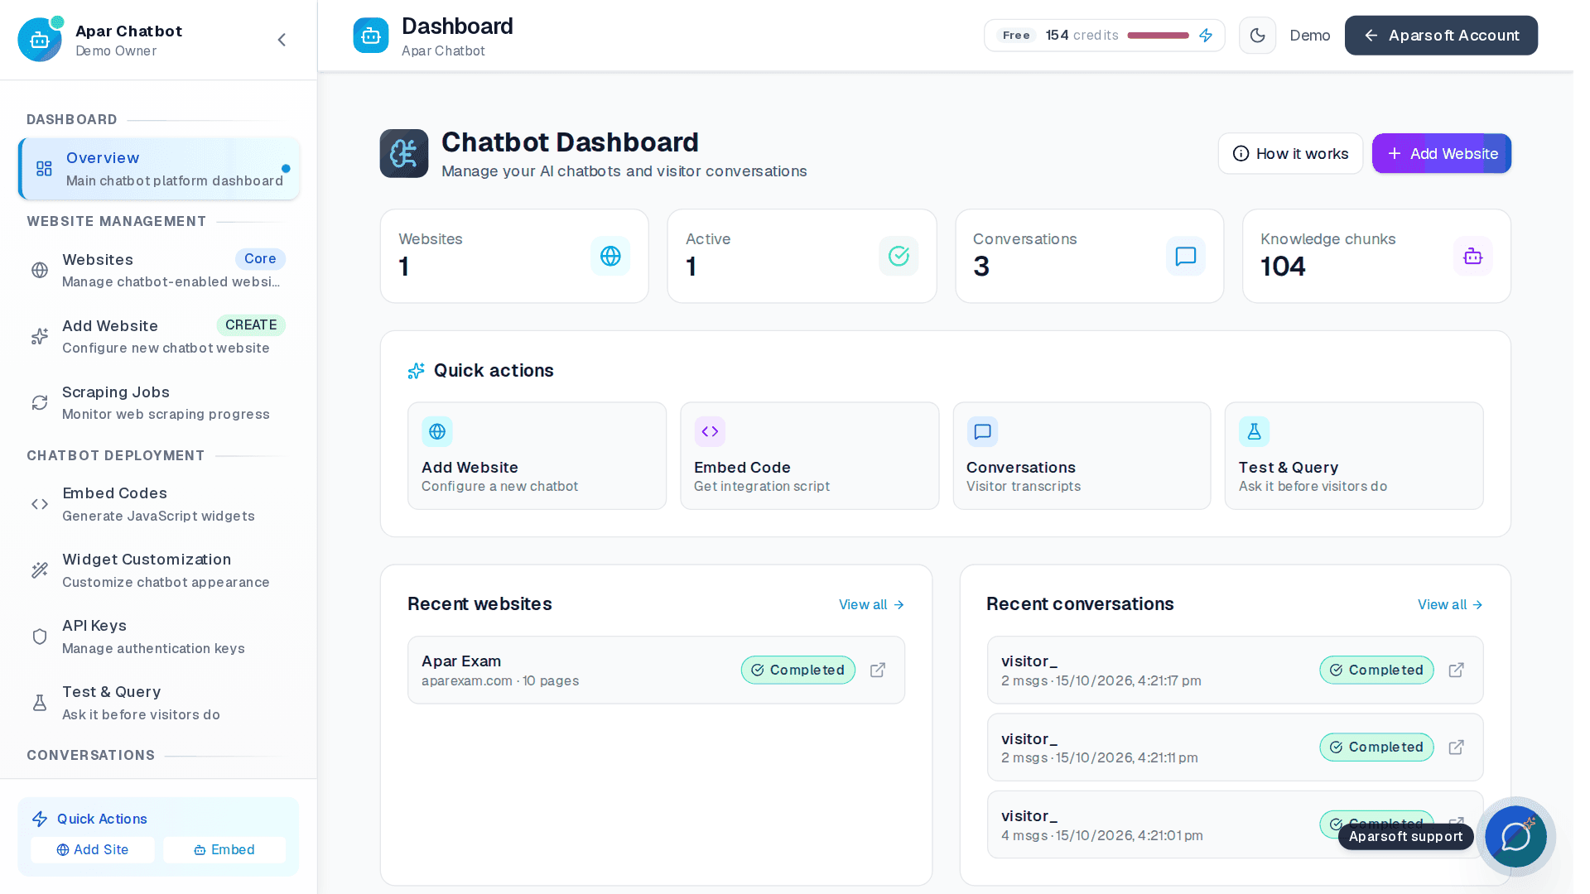
Task: Click the globe icon in Websites stat card
Action: pos(610,256)
